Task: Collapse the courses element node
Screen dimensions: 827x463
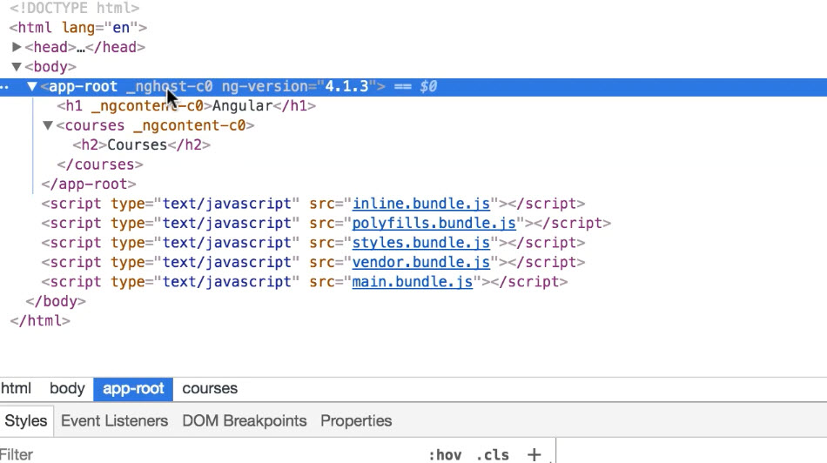Action: [48, 126]
